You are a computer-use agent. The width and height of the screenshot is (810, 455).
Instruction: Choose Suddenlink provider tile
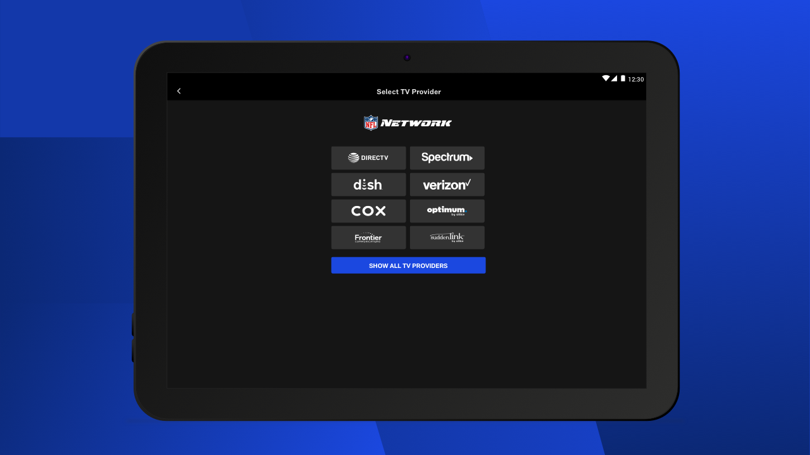447,238
